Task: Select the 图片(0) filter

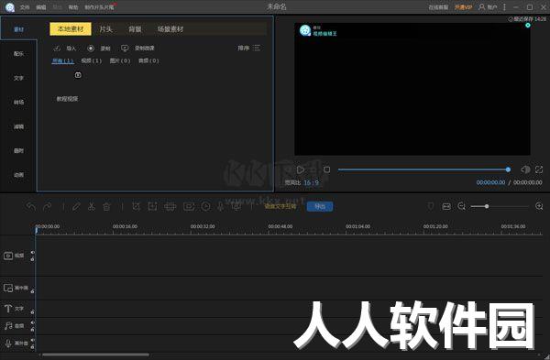Action: (120, 60)
